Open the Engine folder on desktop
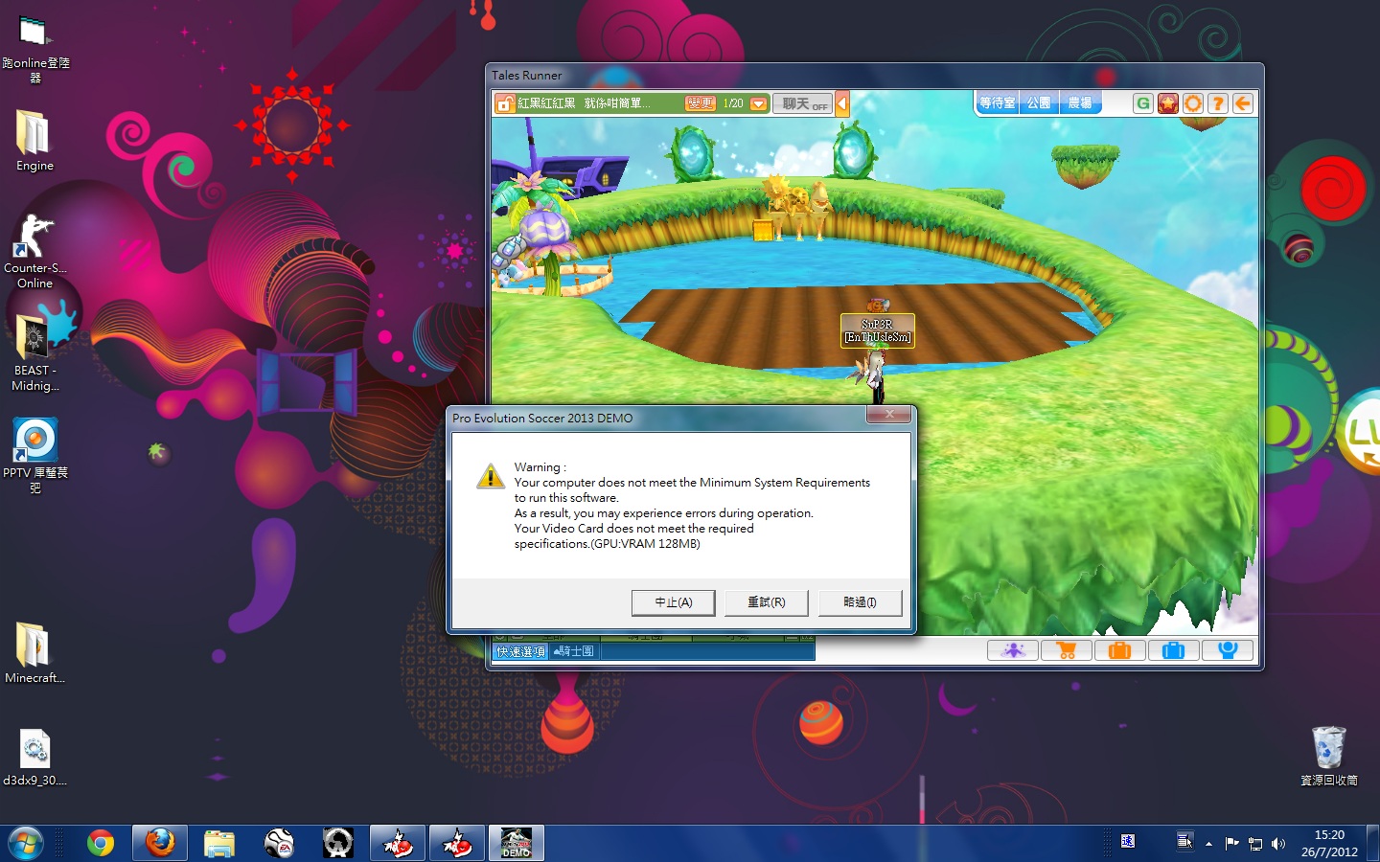The image size is (1380, 862). [34, 140]
